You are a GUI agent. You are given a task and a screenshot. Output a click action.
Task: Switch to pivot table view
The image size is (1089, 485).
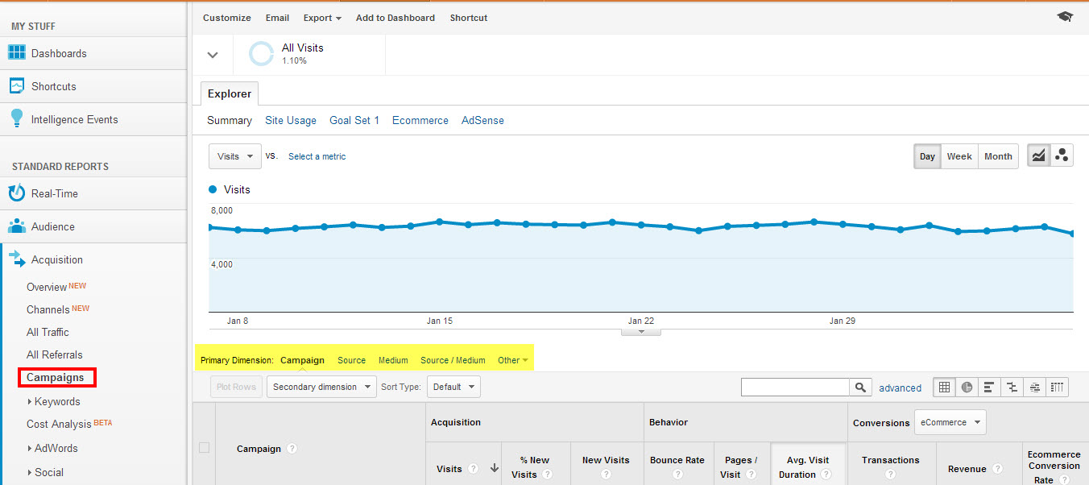(1058, 388)
